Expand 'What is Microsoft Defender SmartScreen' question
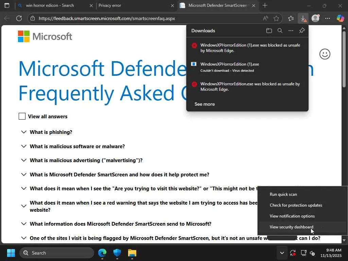The image size is (348, 261). 115,174
